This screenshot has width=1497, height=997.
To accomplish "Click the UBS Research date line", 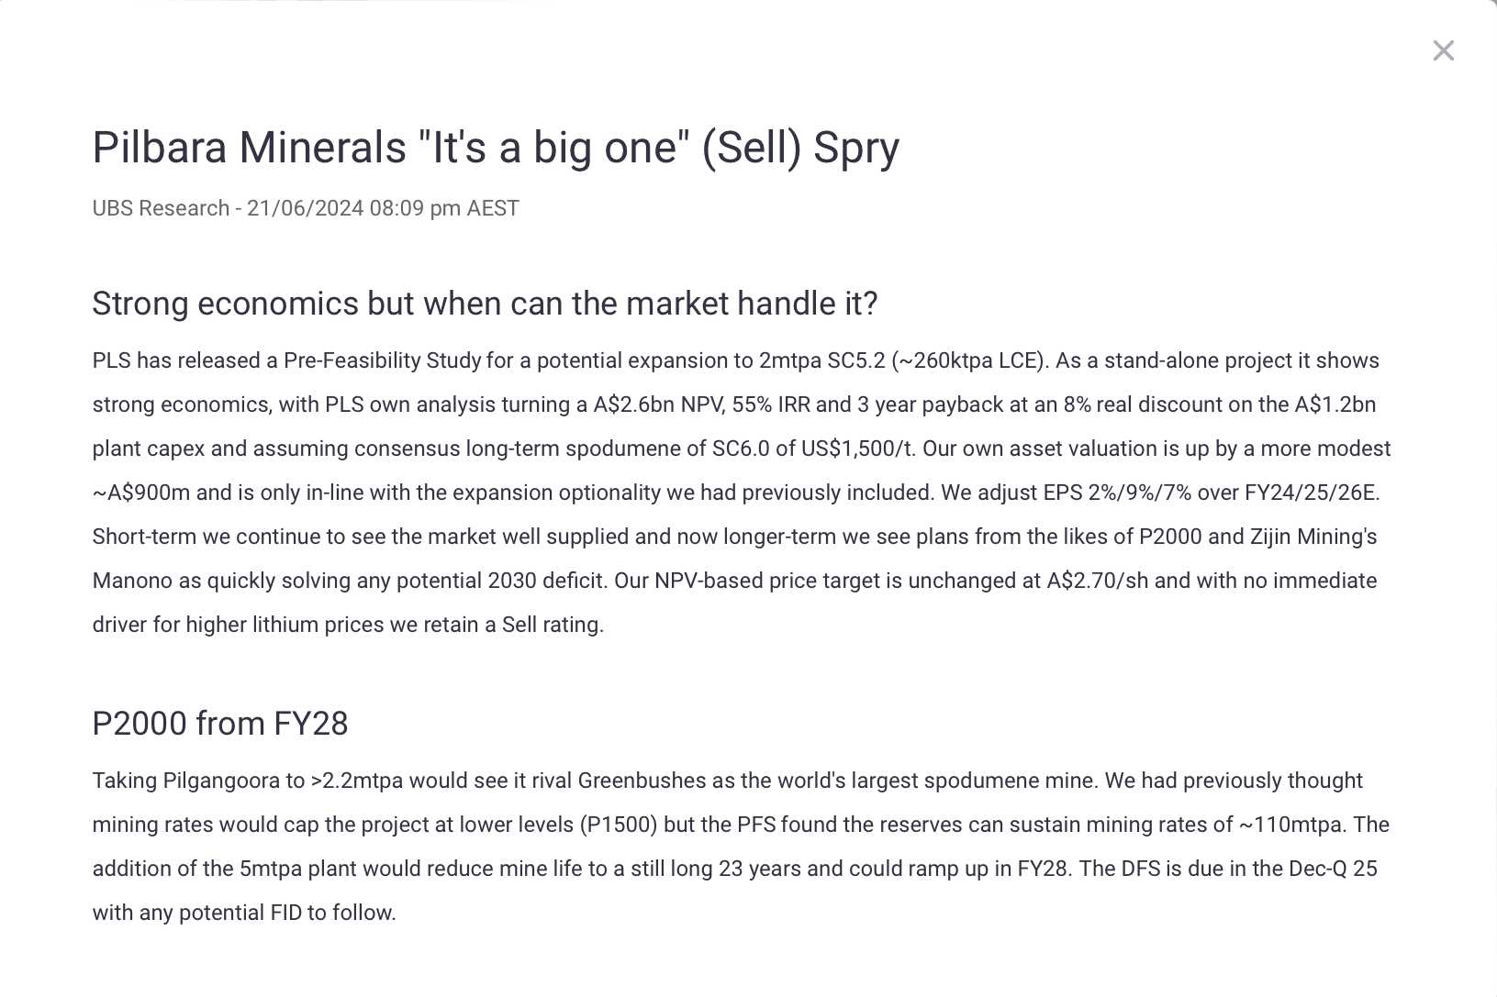I will 305,208.
